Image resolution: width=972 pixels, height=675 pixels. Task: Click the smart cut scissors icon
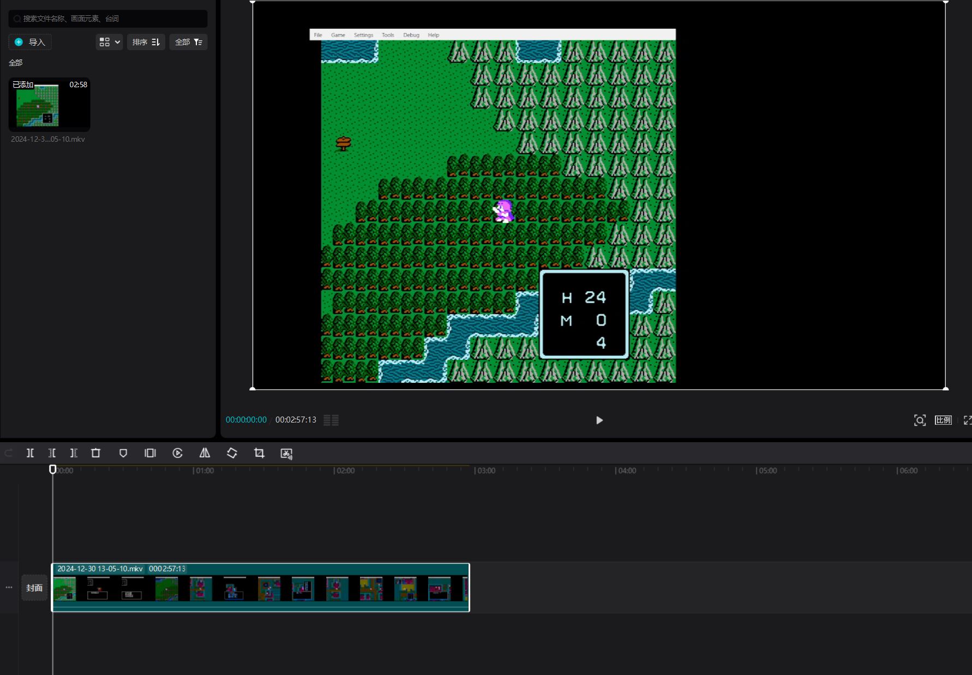pyautogui.click(x=286, y=454)
